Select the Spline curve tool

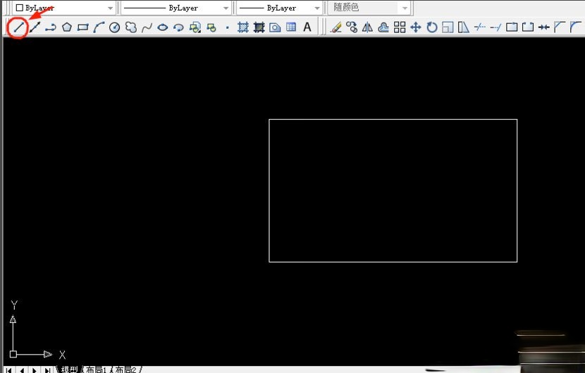point(147,27)
